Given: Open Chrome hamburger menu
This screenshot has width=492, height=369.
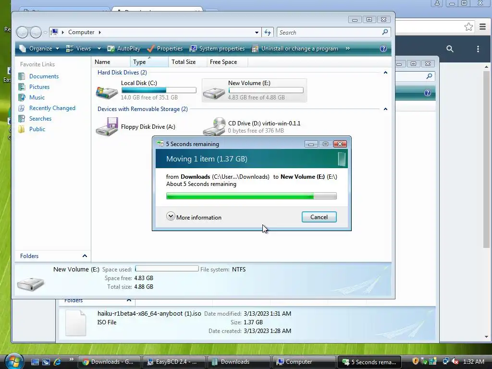Looking at the screenshot, I should [x=482, y=27].
